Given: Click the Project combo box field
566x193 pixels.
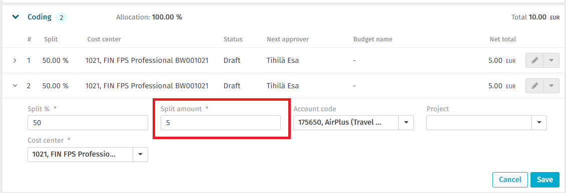Looking at the screenshot, I should pyautogui.click(x=479, y=123).
